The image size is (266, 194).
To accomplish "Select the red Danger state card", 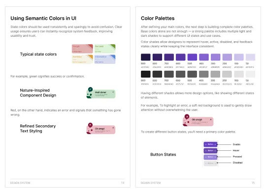I will [x=82, y=49].
